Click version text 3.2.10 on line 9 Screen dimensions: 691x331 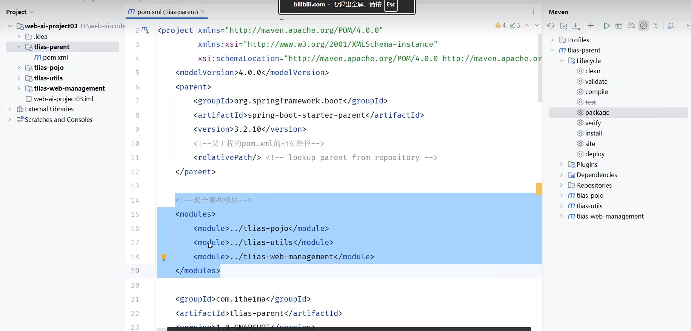248,129
